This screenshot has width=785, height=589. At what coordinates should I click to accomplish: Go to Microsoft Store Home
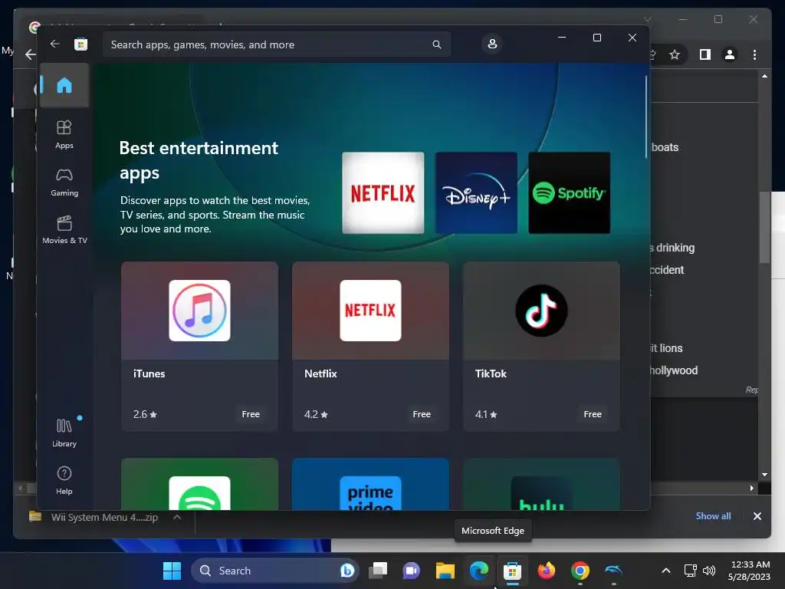(x=64, y=85)
